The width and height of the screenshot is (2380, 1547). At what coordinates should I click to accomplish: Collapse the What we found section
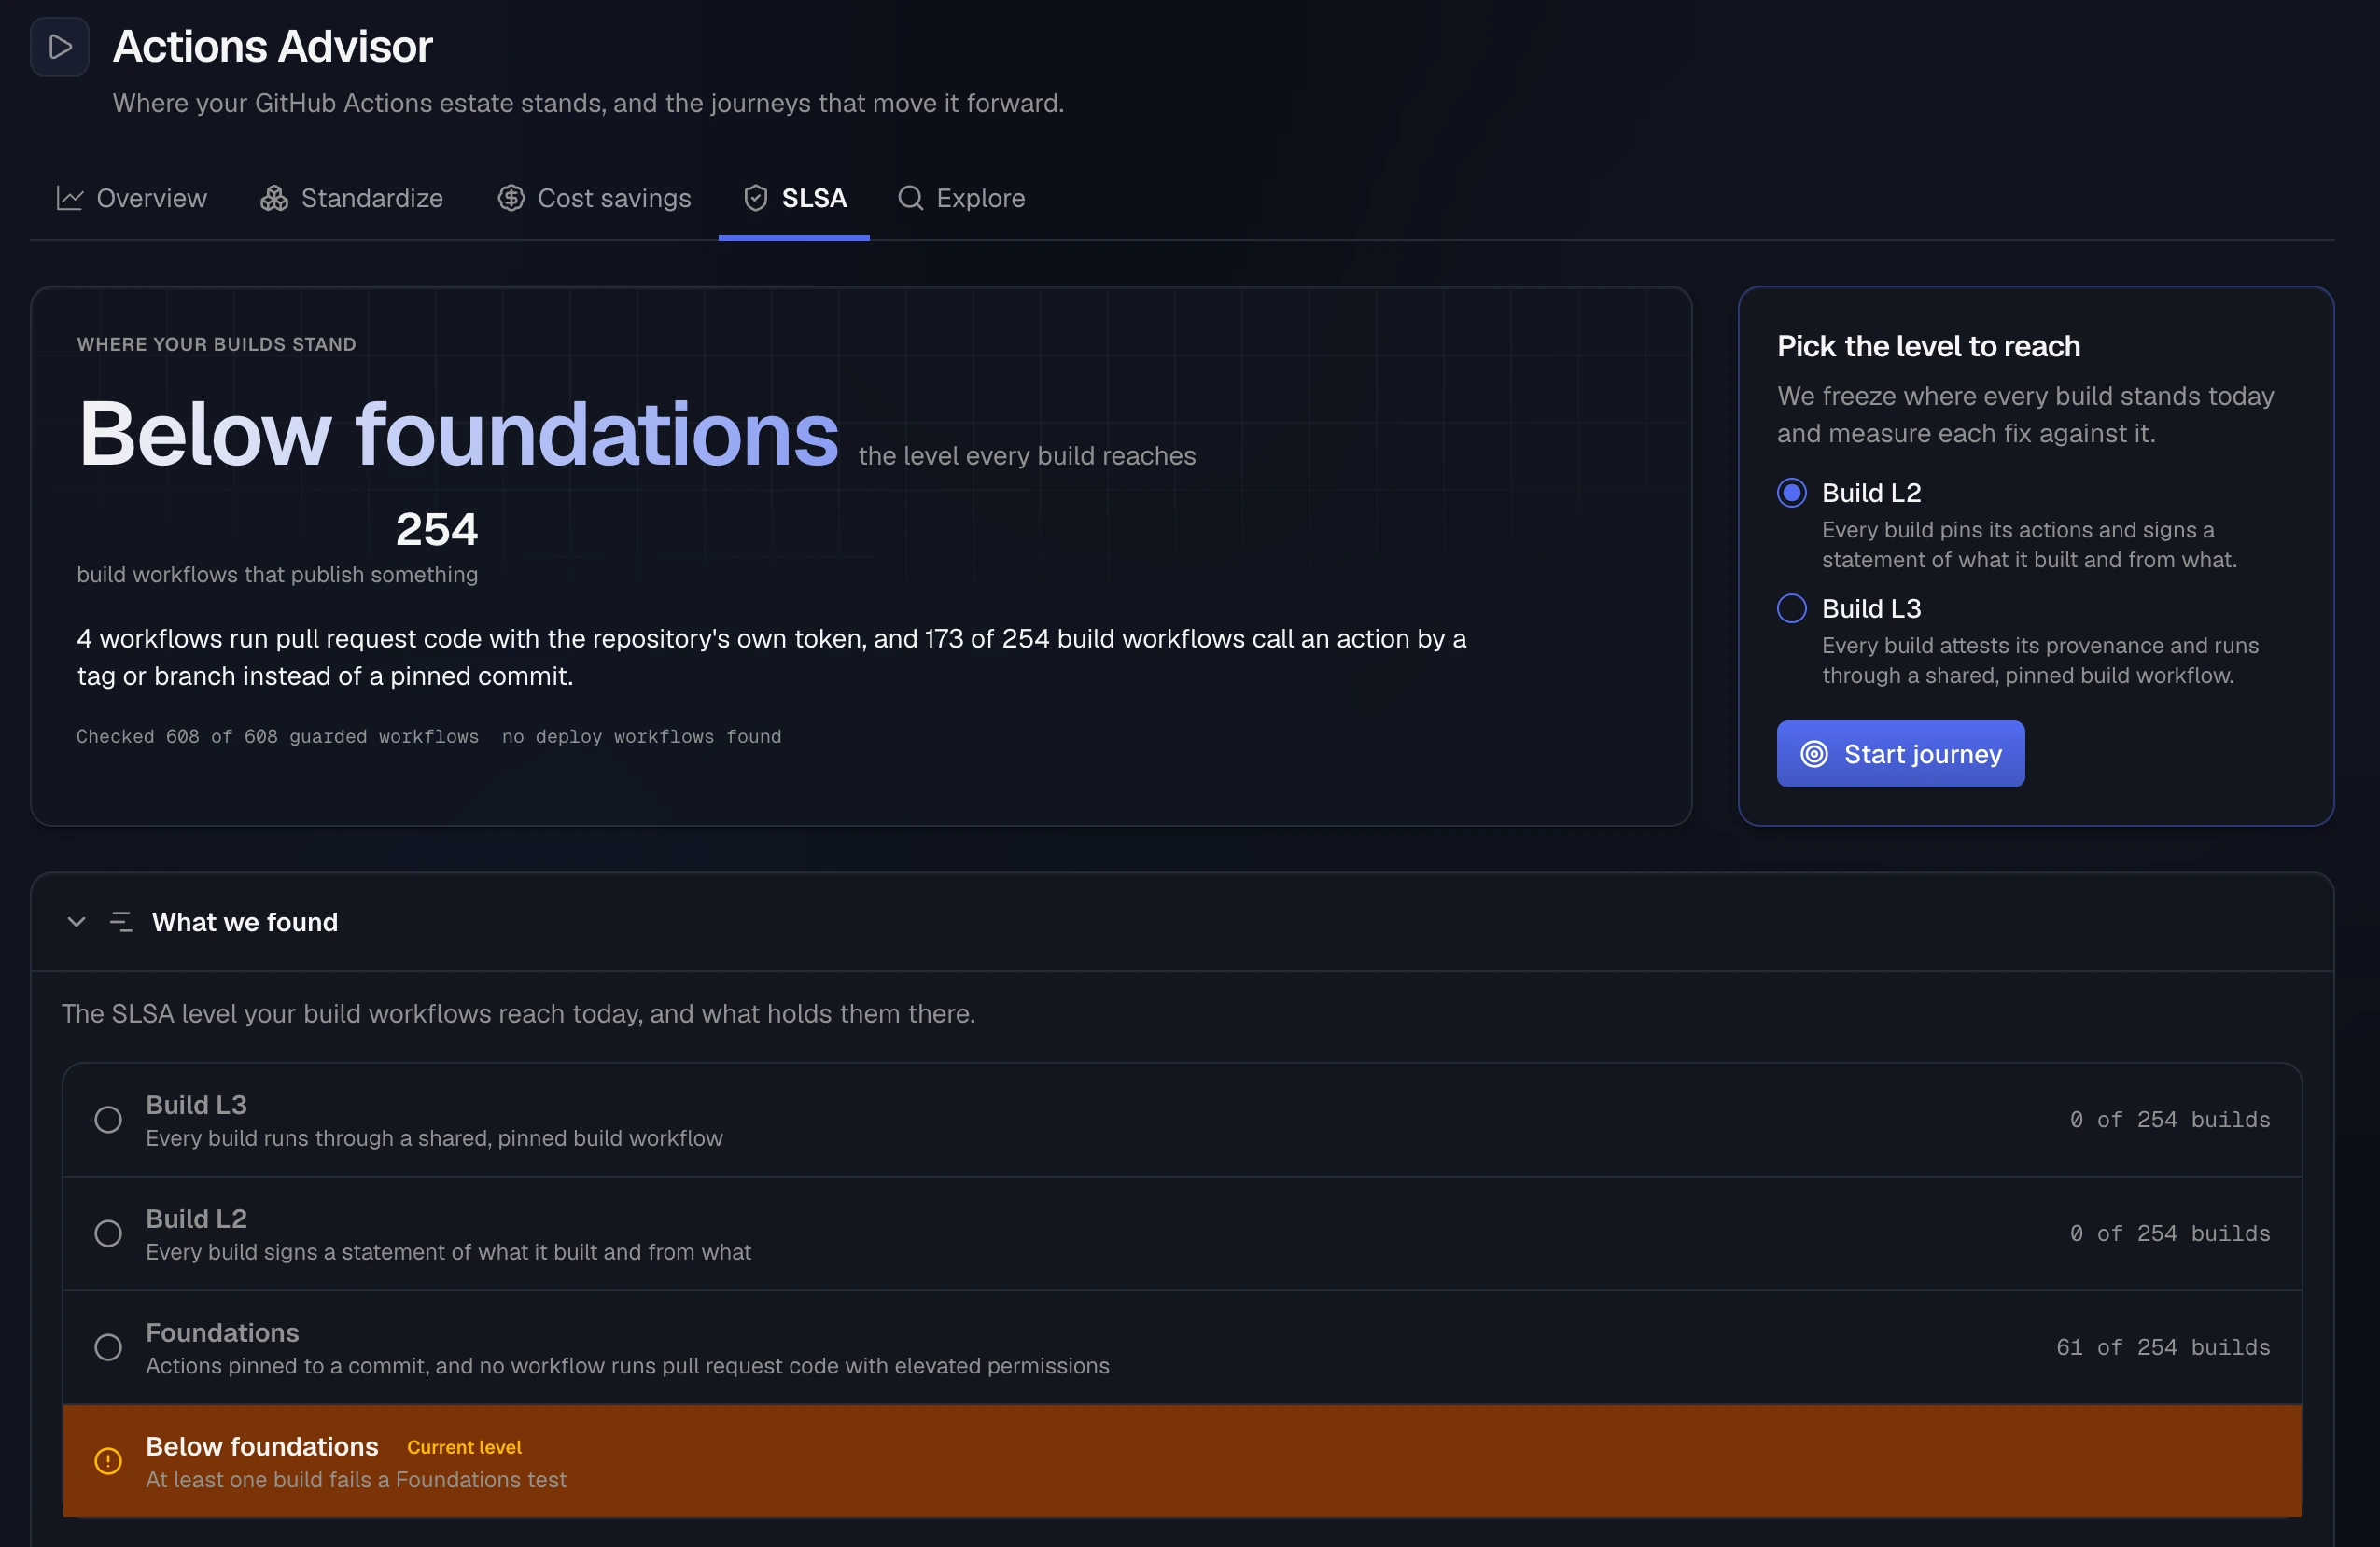coord(76,922)
